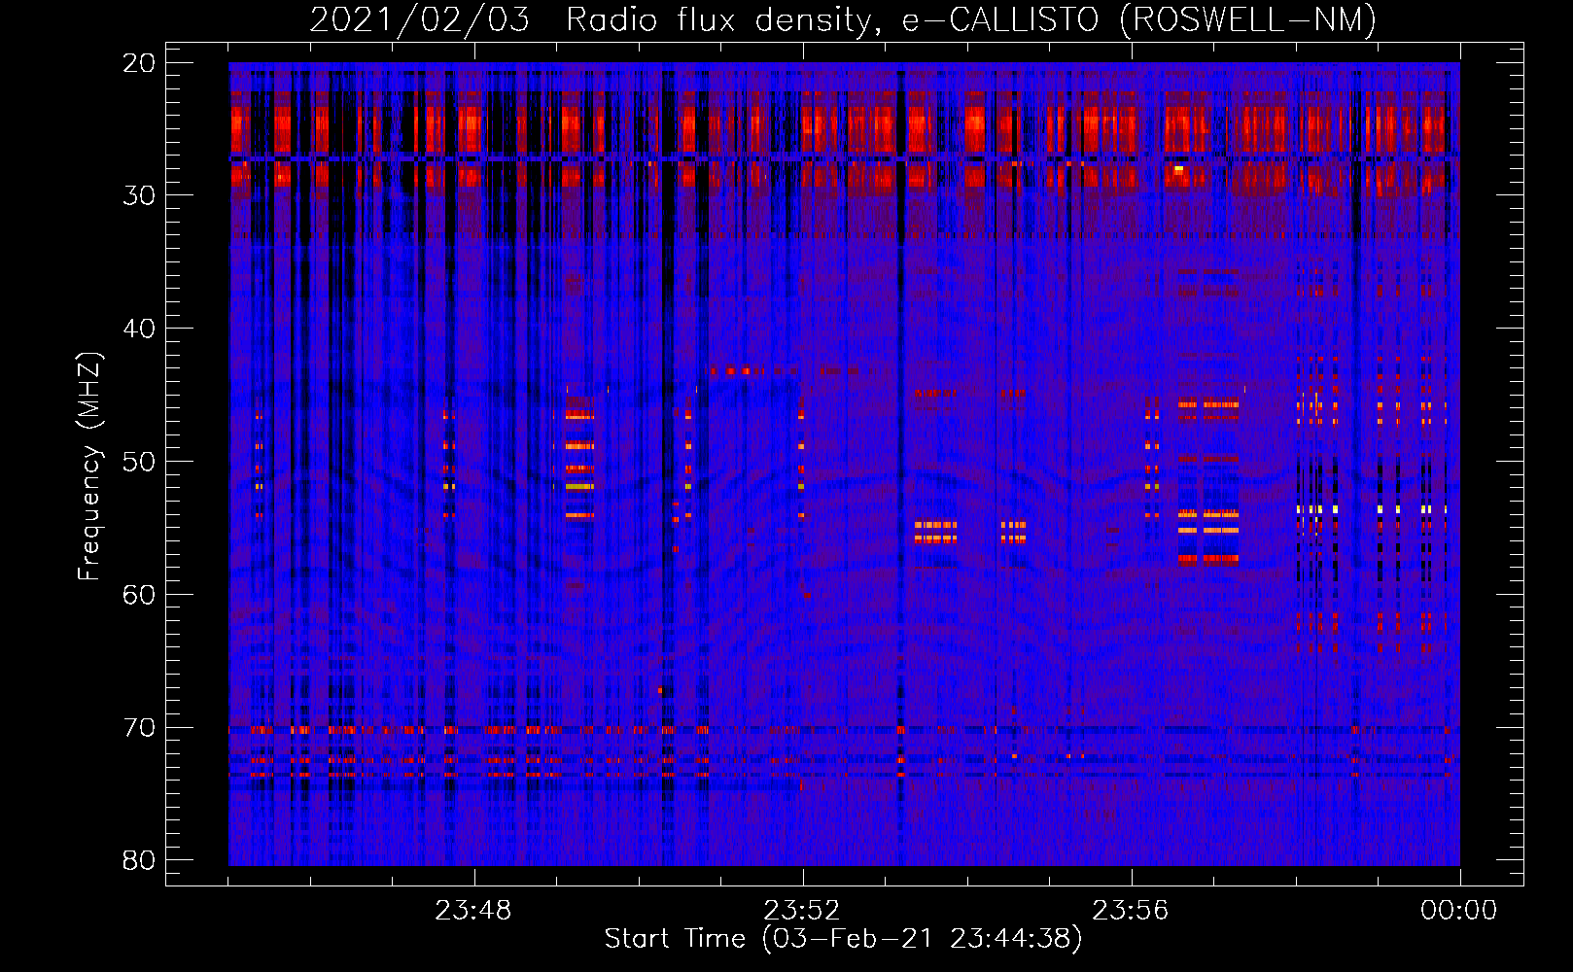The image size is (1573, 972).
Task: Click the 50 frequency tick label
Action: 140,462
